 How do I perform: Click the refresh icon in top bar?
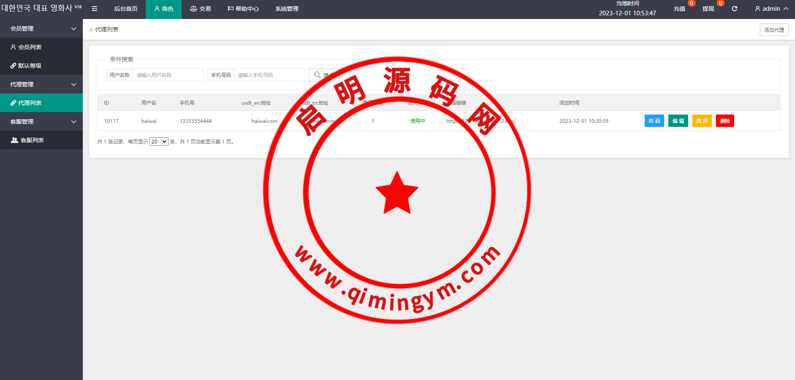pos(734,9)
